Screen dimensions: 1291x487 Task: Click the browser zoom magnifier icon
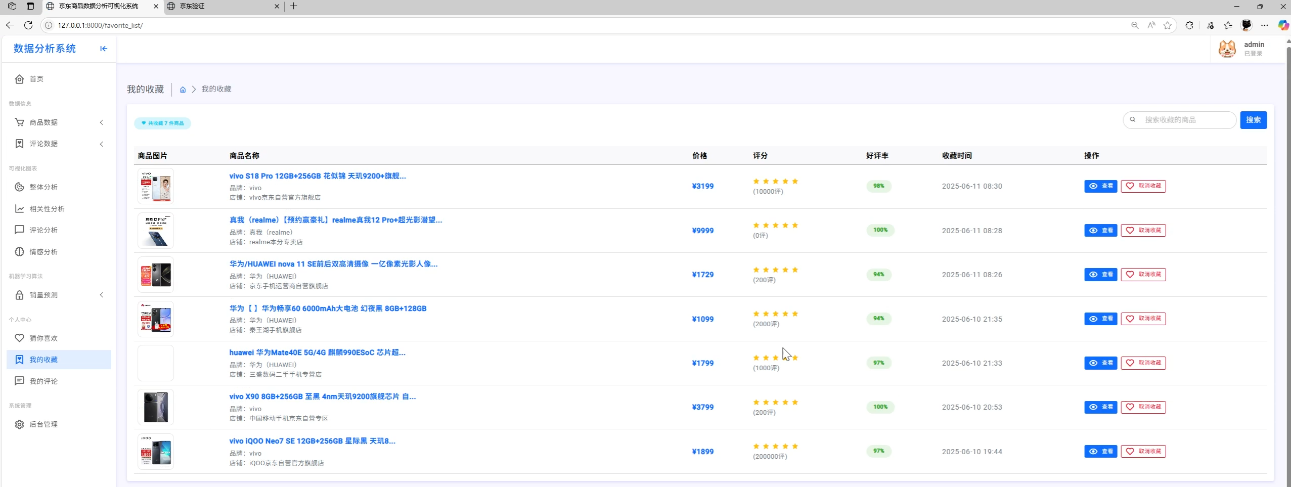(1135, 25)
